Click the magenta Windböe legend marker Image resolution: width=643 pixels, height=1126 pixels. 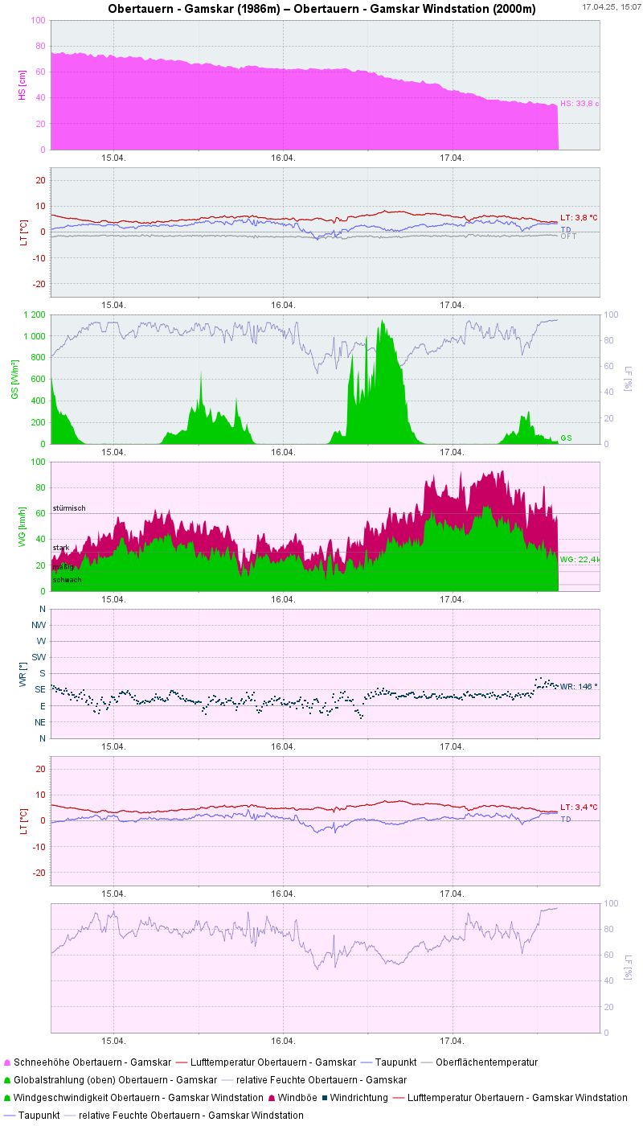coord(272,1098)
